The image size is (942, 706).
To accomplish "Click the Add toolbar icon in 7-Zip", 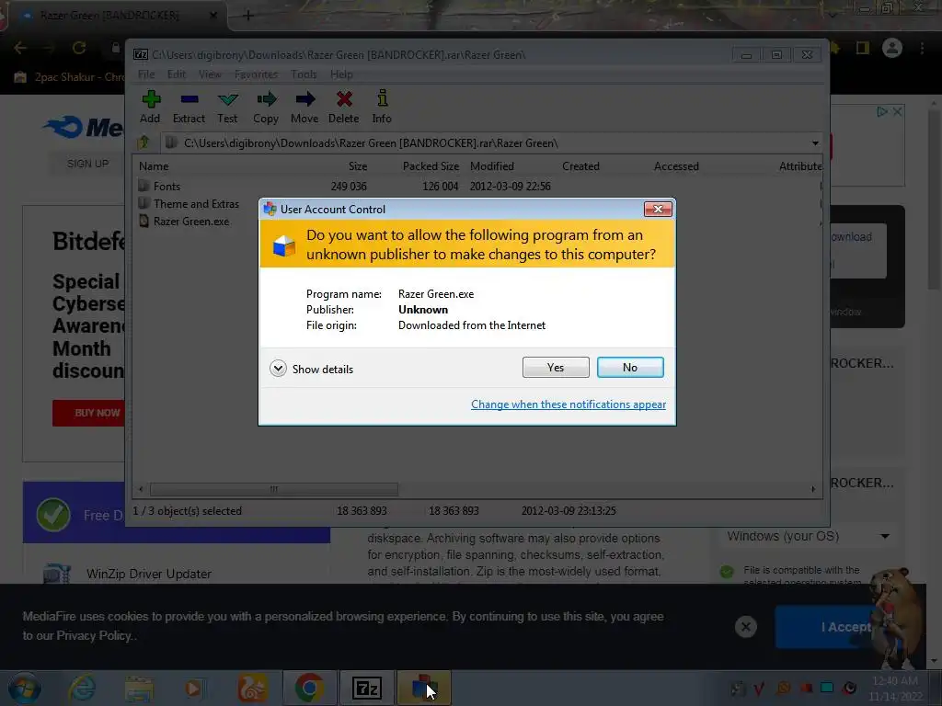I will (x=151, y=99).
